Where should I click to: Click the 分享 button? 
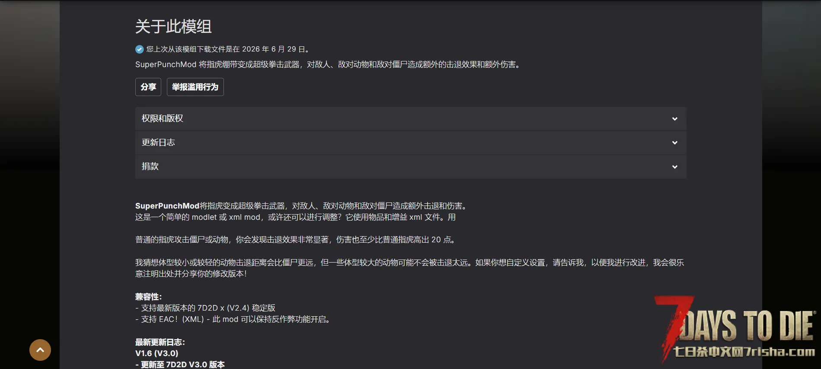148,87
